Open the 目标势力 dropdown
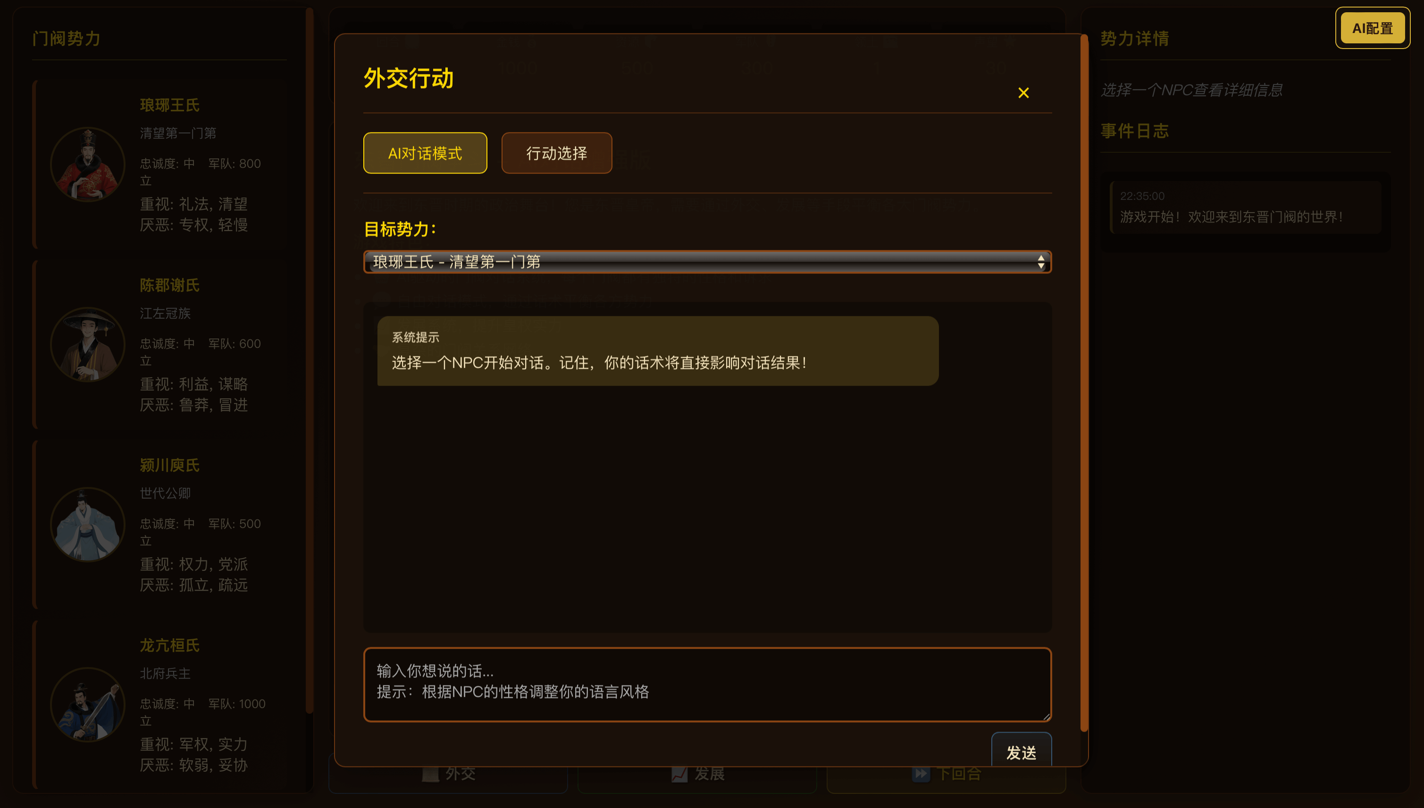The height and width of the screenshot is (808, 1424). pos(707,262)
